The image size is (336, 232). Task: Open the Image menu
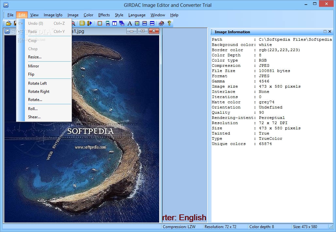(x=73, y=15)
